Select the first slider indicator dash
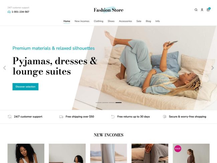 tap(98, 103)
